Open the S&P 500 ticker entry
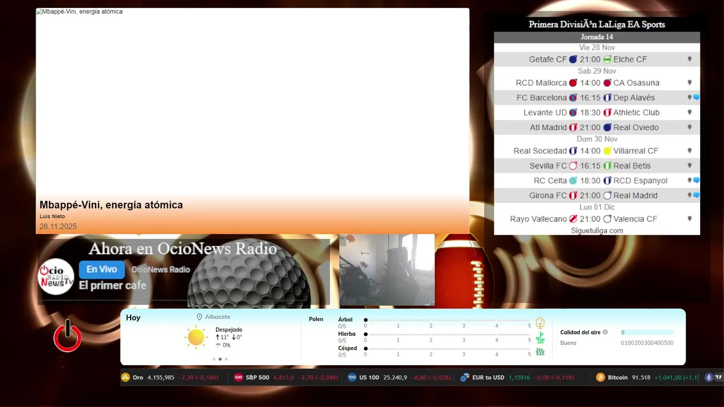Viewport: 724px width, 407px height. 286,378
